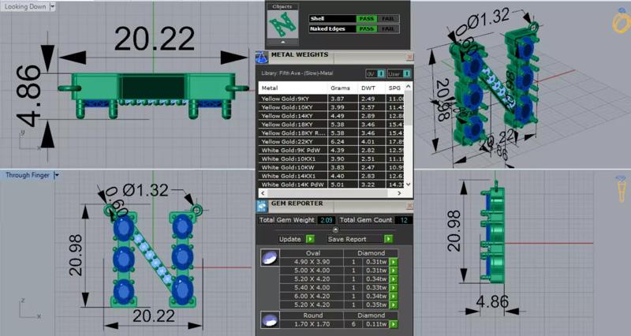The height and width of the screenshot is (336, 631).
Task: Select the Yellow Gold:9KY row
Action: [x=331, y=99]
